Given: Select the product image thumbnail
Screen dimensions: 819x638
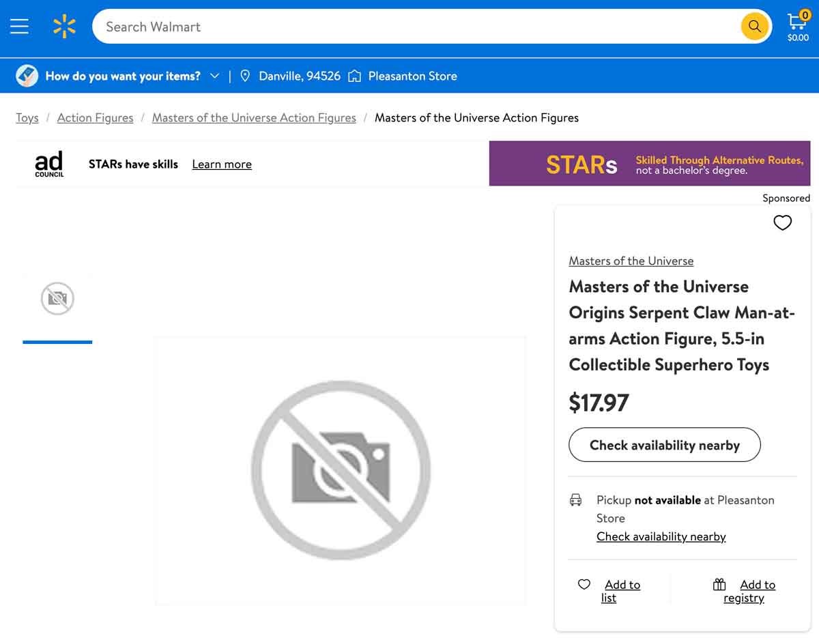Looking at the screenshot, I should point(57,298).
